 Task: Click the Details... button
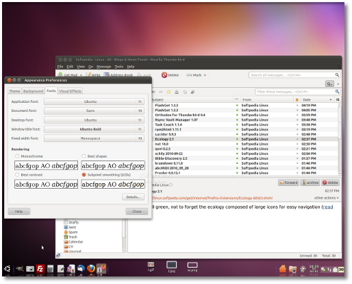coord(133,197)
